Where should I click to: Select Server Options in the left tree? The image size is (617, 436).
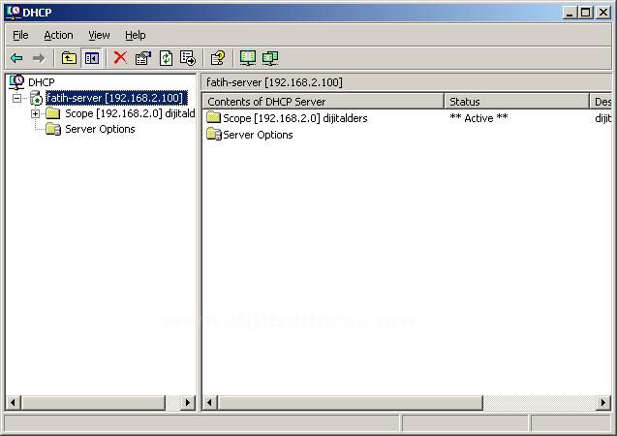100,129
